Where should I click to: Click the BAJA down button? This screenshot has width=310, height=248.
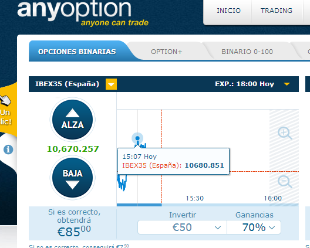tap(73, 178)
